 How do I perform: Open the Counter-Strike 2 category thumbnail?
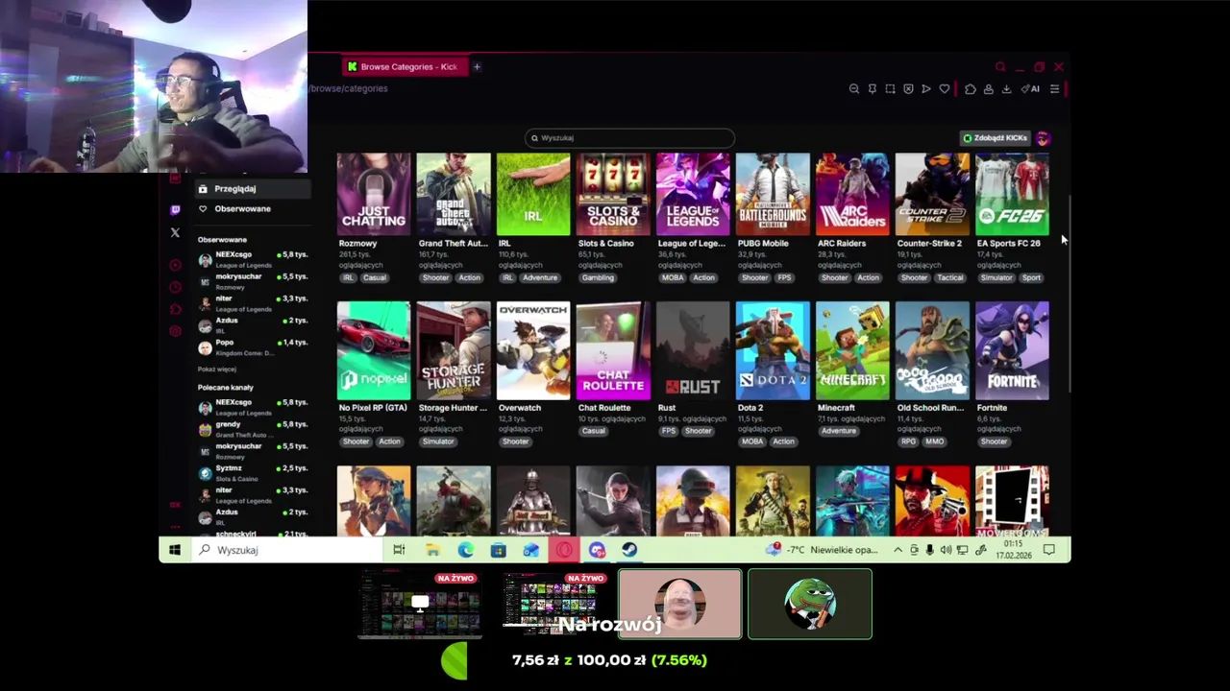(x=932, y=194)
